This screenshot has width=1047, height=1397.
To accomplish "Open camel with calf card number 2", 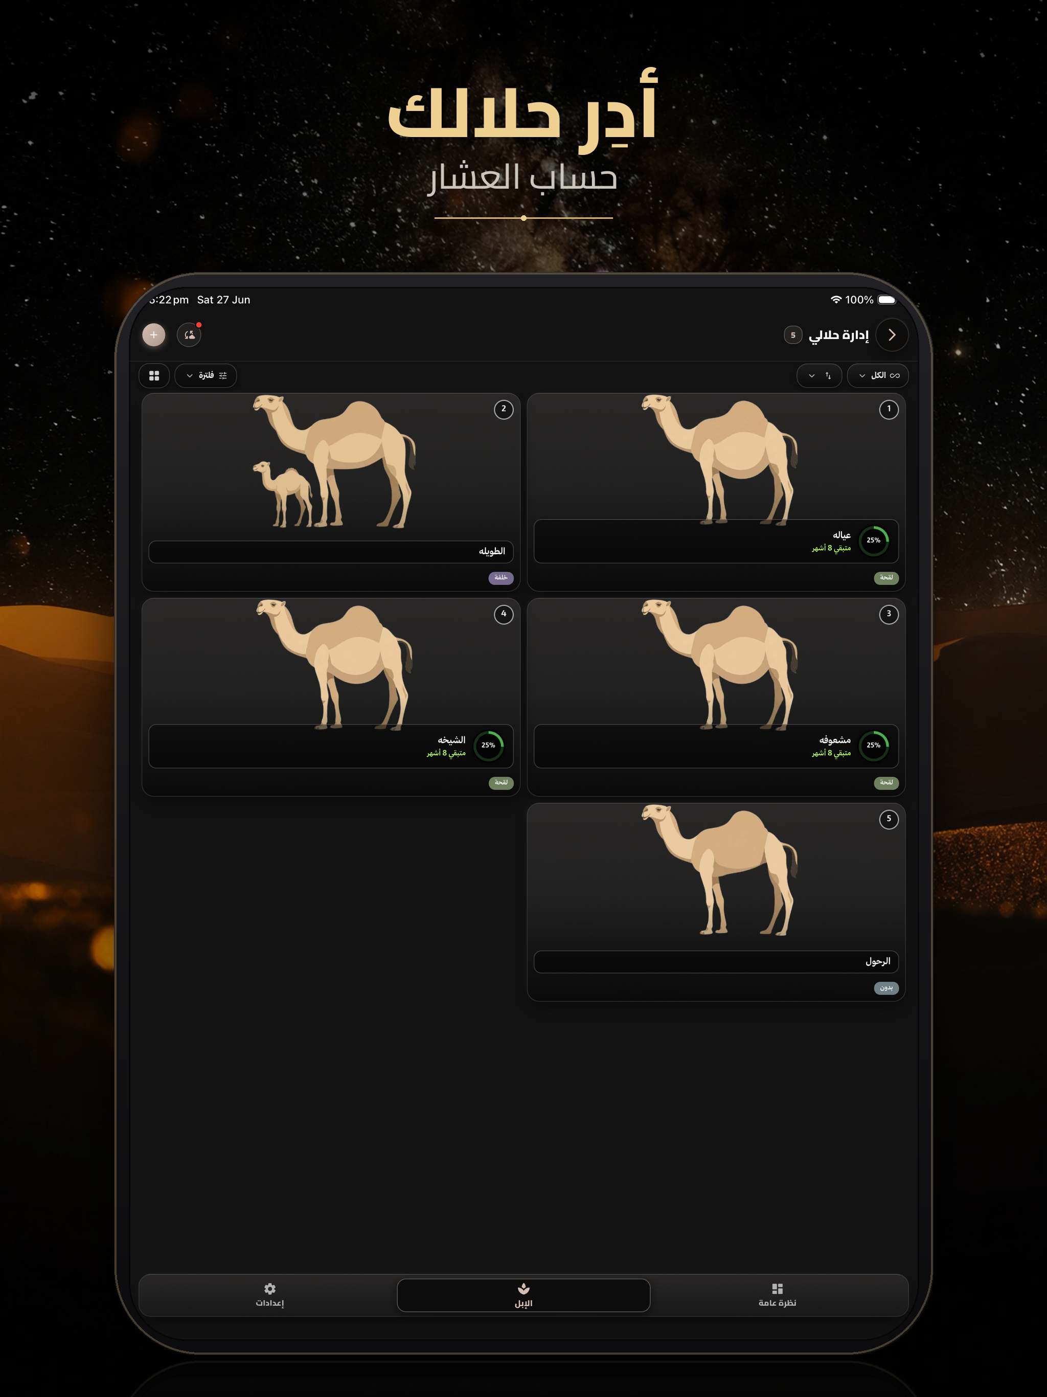I will click(x=334, y=462).
